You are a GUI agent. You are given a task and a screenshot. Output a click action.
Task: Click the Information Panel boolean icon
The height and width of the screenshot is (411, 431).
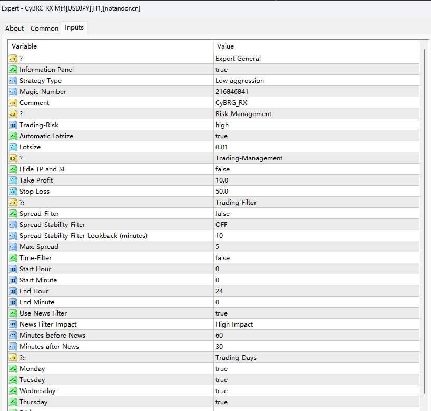point(13,70)
